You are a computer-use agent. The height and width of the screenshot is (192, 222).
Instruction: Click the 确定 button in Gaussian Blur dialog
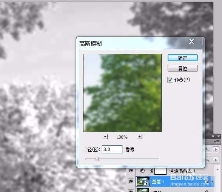click(182, 58)
